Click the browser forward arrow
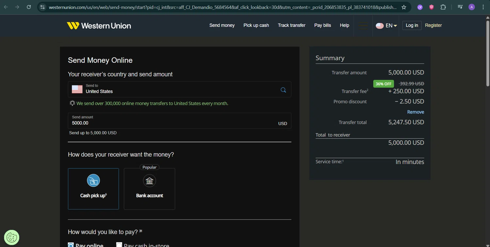 pos(17,7)
